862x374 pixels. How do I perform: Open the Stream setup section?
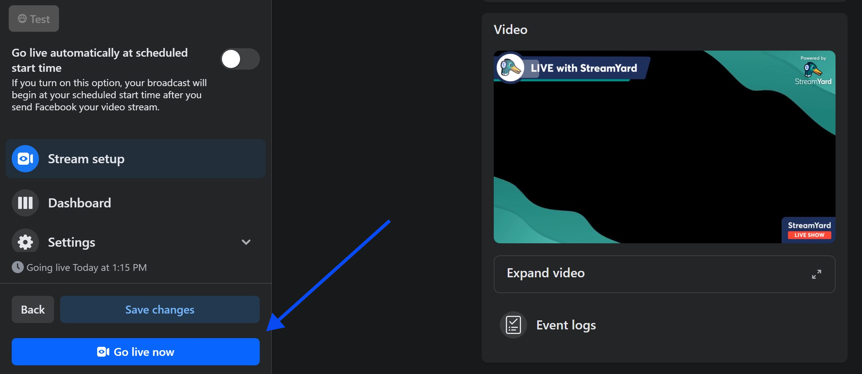click(x=135, y=159)
